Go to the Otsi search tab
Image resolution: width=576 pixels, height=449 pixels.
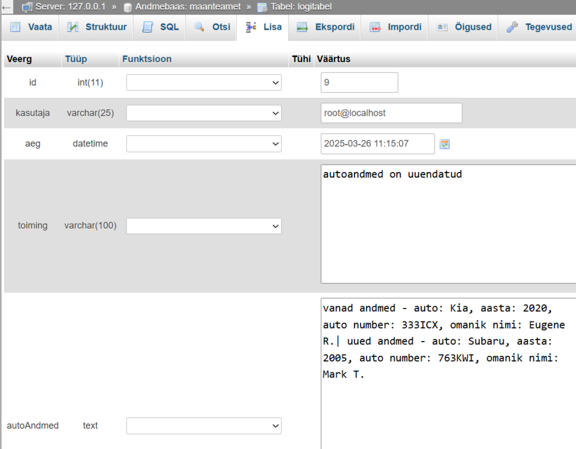(213, 27)
